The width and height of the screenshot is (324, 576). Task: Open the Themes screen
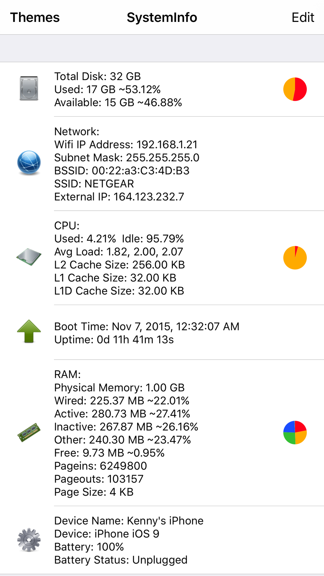point(35,17)
